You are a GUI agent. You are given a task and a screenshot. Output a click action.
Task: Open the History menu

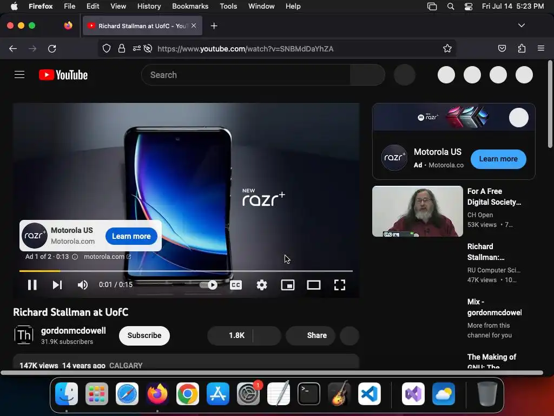tap(149, 6)
